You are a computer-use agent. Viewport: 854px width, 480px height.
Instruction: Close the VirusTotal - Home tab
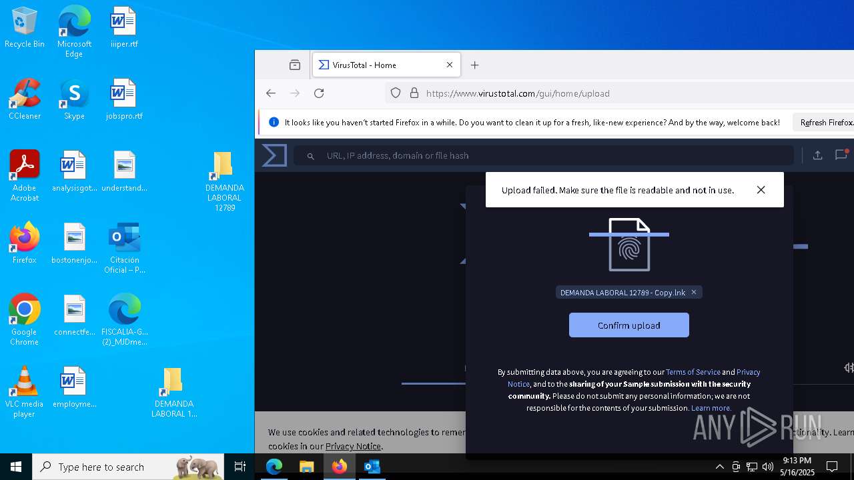(x=450, y=65)
